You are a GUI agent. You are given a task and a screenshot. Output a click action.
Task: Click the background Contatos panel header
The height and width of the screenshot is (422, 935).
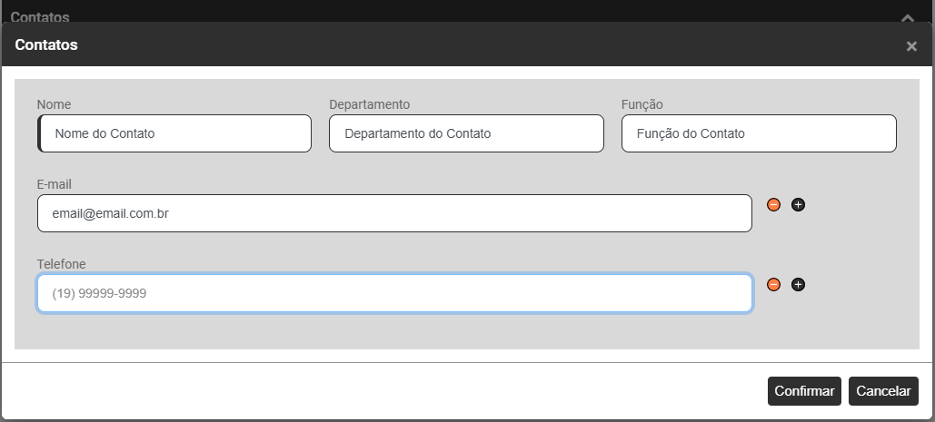[41, 16]
